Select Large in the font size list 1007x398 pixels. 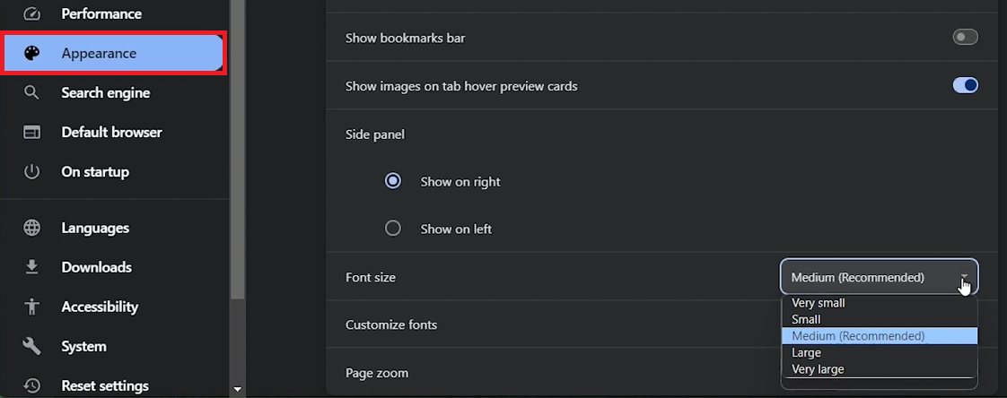click(x=806, y=353)
